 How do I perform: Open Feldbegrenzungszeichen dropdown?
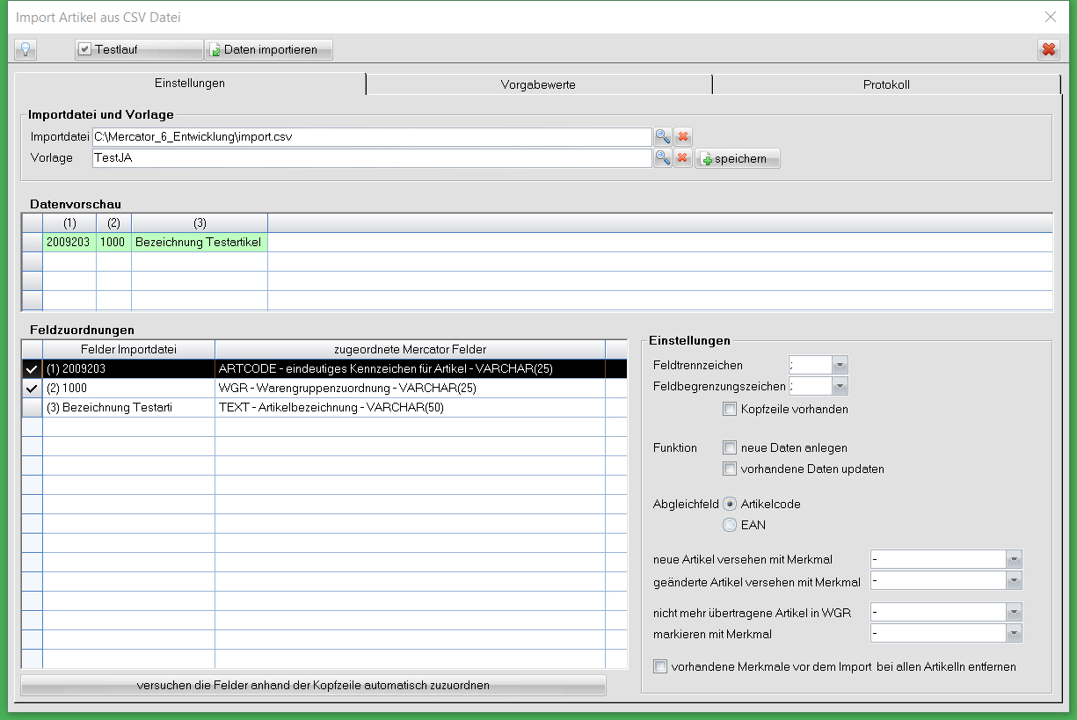click(840, 386)
